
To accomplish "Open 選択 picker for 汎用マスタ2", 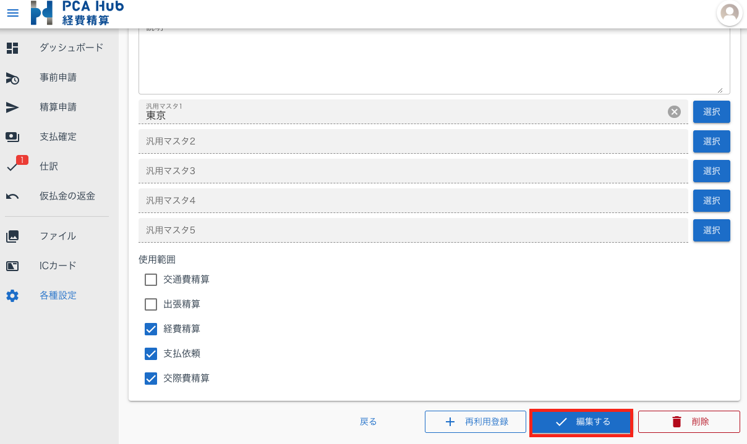I will tap(711, 141).
